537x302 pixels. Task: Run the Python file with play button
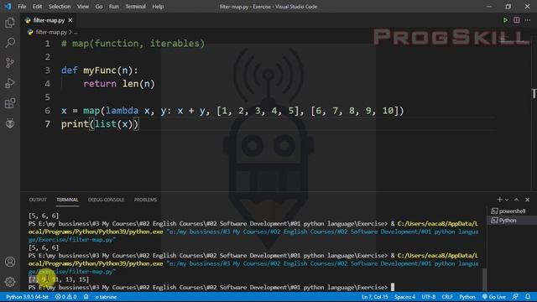(505, 20)
